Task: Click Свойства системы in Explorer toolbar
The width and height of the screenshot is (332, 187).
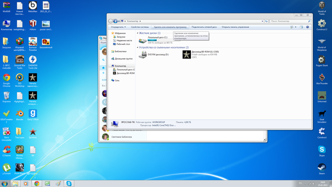Action: (x=140, y=27)
